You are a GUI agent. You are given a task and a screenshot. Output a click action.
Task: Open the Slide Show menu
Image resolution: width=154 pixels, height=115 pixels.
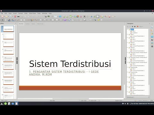[32, 13]
